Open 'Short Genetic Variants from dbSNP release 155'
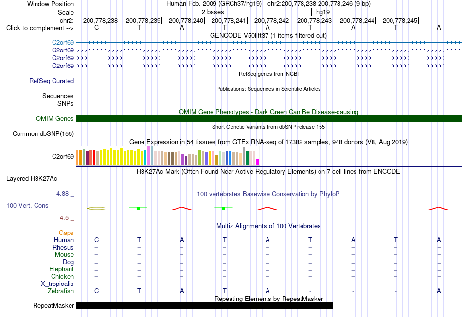The width and height of the screenshot is (462, 317). click(x=268, y=127)
